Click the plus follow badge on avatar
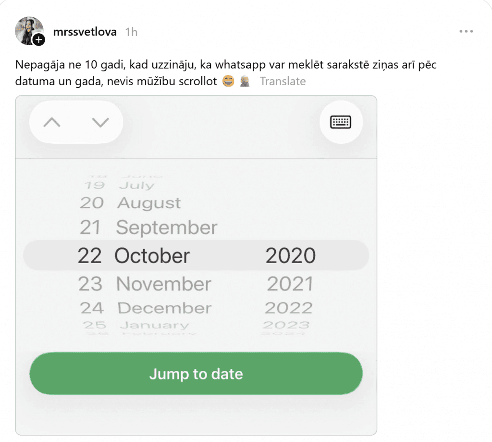Screen dimensions: 492x442 coord(39,40)
